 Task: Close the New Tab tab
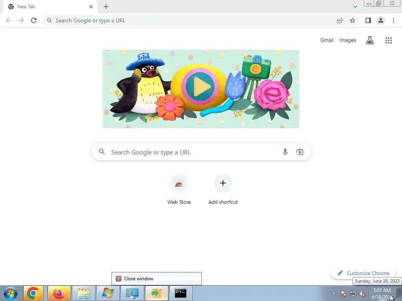click(x=91, y=7)
